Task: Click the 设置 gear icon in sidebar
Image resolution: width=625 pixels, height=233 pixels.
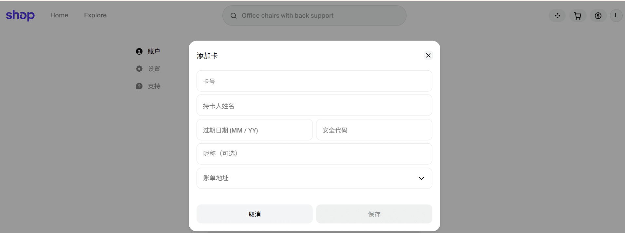Action: 139,69
